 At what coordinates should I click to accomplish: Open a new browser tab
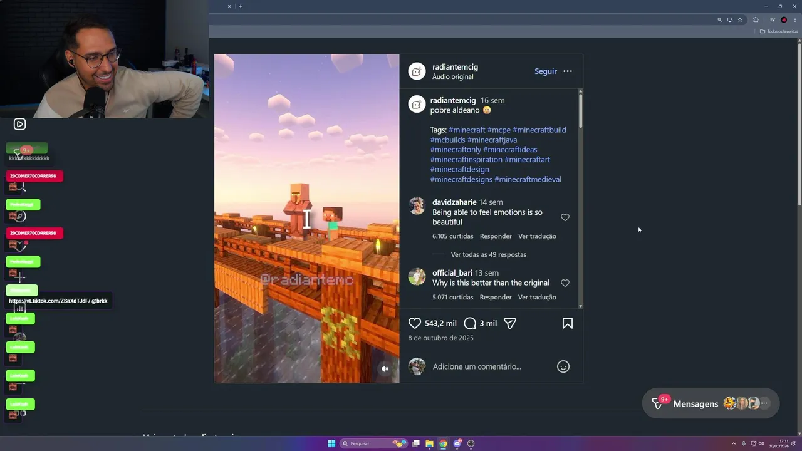(241, 6)
